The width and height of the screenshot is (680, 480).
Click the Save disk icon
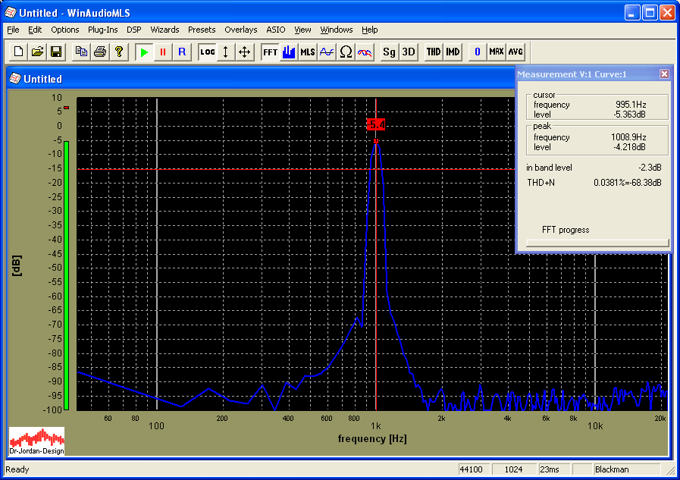[x=55, y=52]
